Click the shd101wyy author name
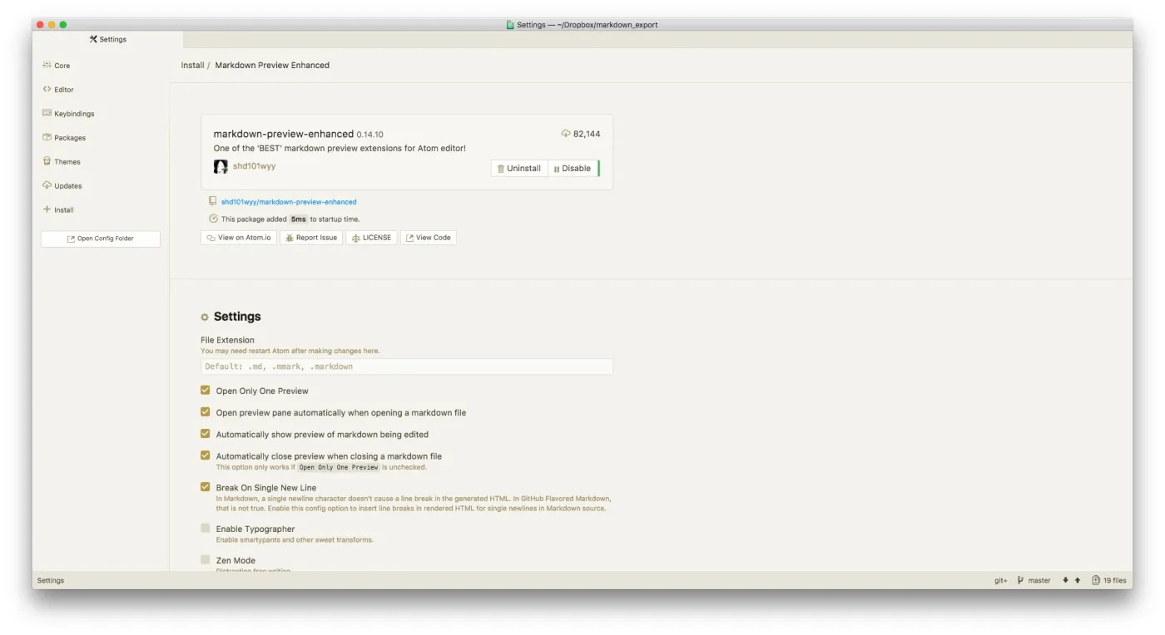 point(254,166)
